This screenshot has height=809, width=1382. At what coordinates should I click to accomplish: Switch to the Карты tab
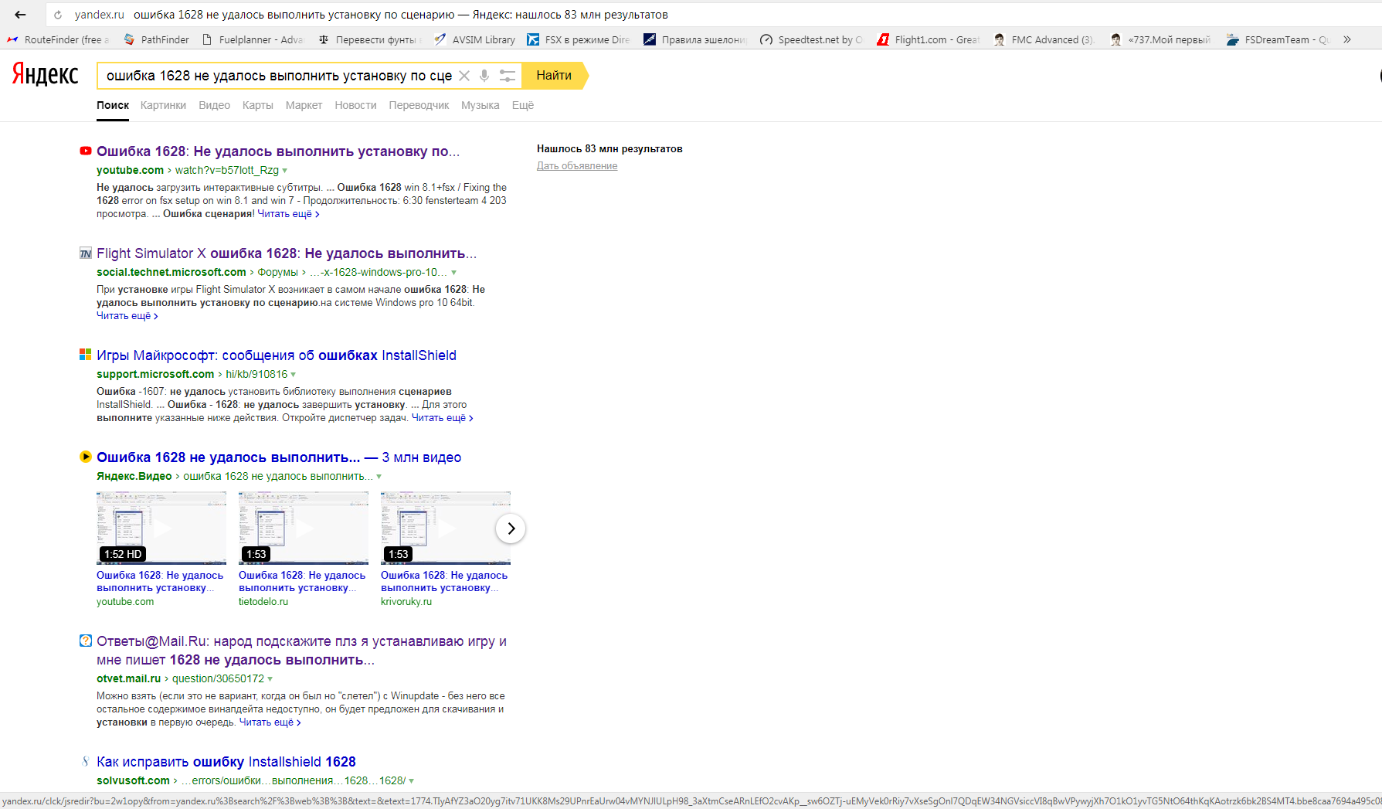pos(257,105)
